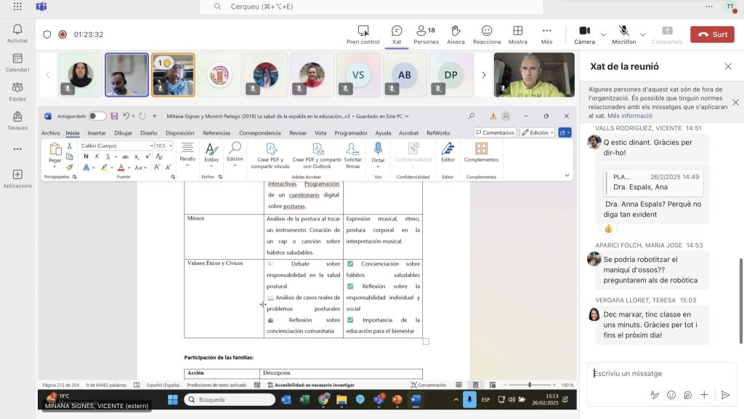
Task: Raise your hand with Aixeca
Action: point(456,34)
